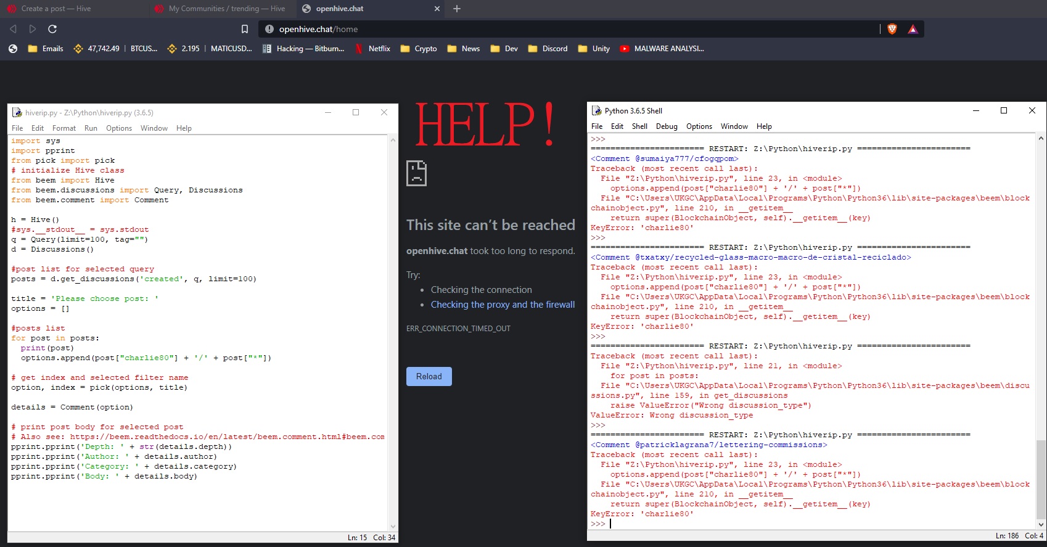Open the Emails bookmark folder
This screenshot has width=1047, height=547.
(x=46, y=49)
